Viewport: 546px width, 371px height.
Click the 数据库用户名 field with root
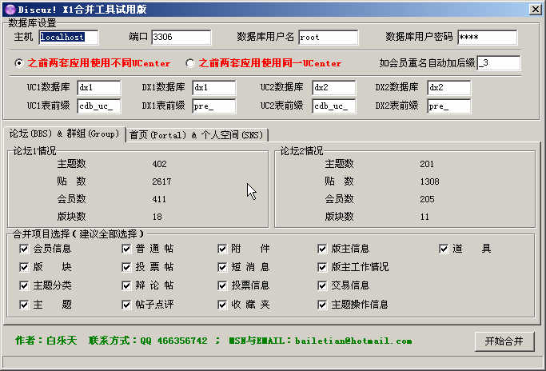pyautogui.click(x=329, y=38)
